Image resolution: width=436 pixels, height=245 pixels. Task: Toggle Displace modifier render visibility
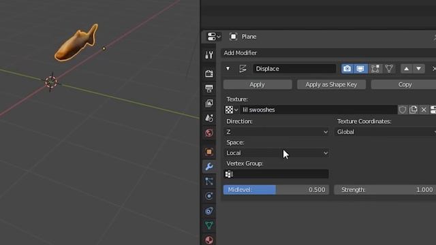coord(347,69)
